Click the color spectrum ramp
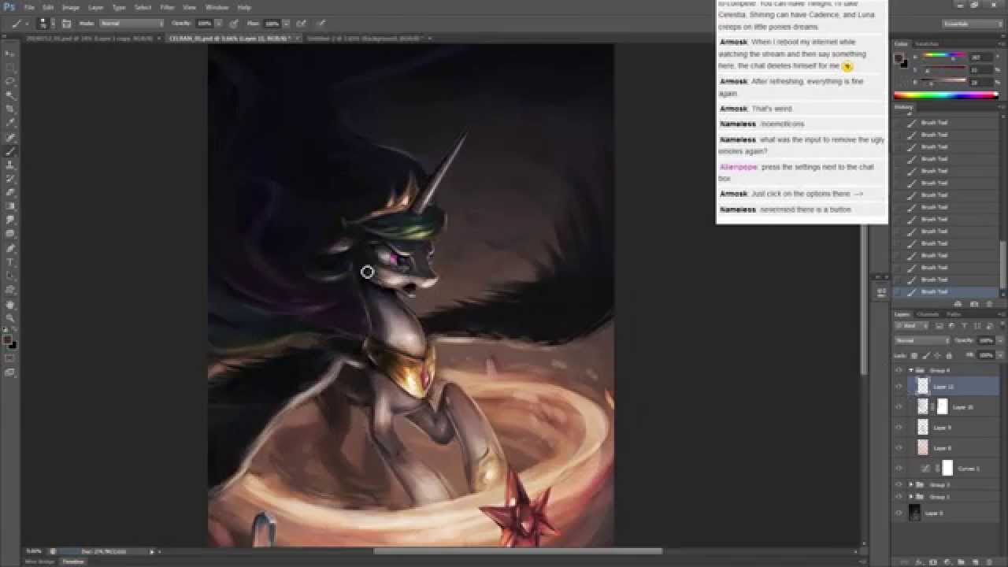 pyautogui.click(x=945, y=95)
